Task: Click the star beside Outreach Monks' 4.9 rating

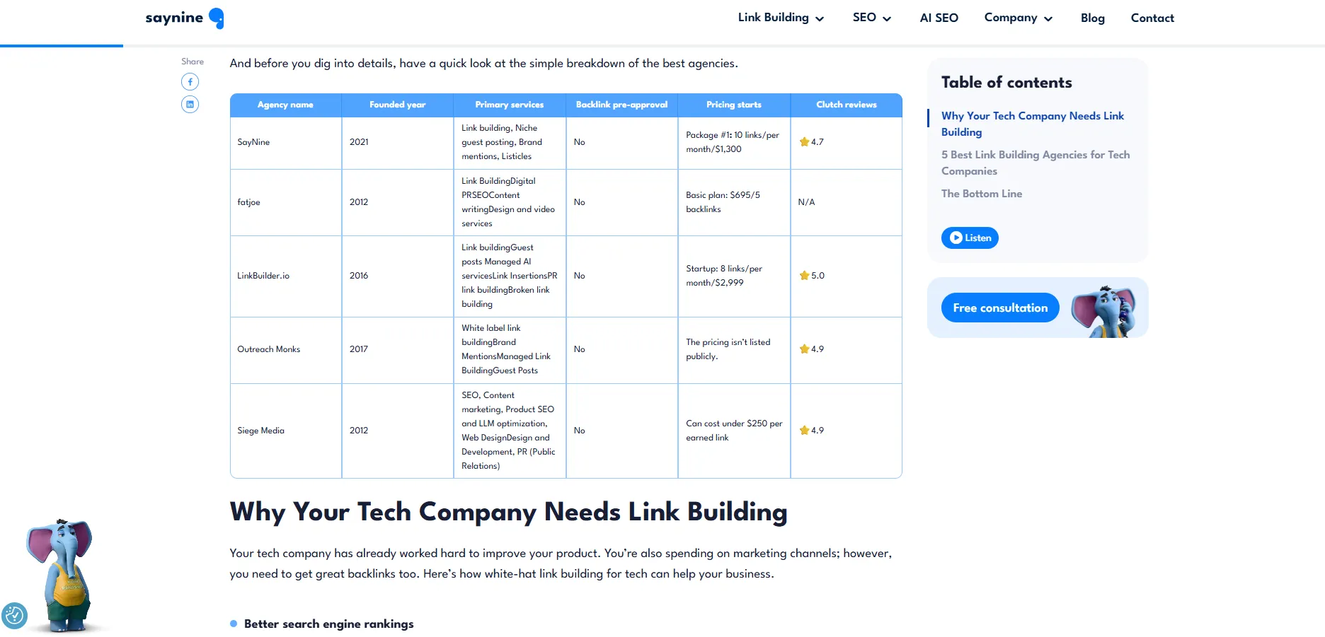Action: 804,349
